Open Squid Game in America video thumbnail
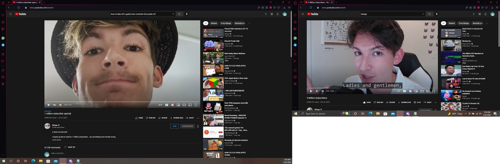500x164 pixels. pos(451,33)
